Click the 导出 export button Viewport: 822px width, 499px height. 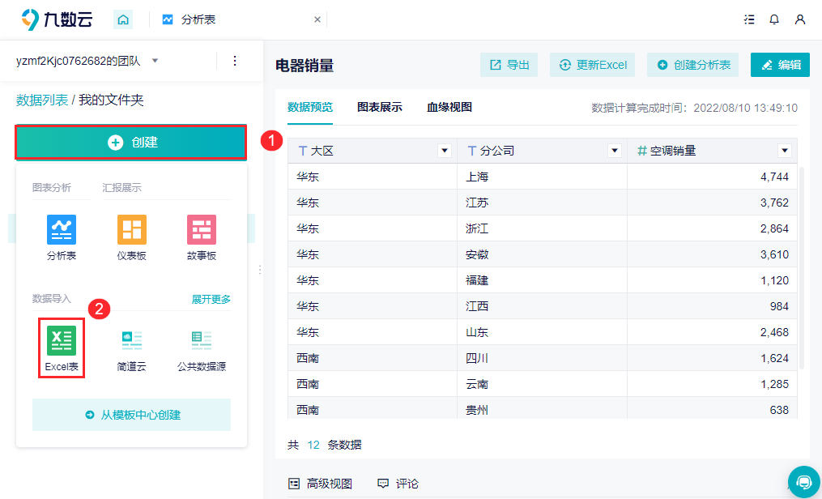(x=509, y=65)
